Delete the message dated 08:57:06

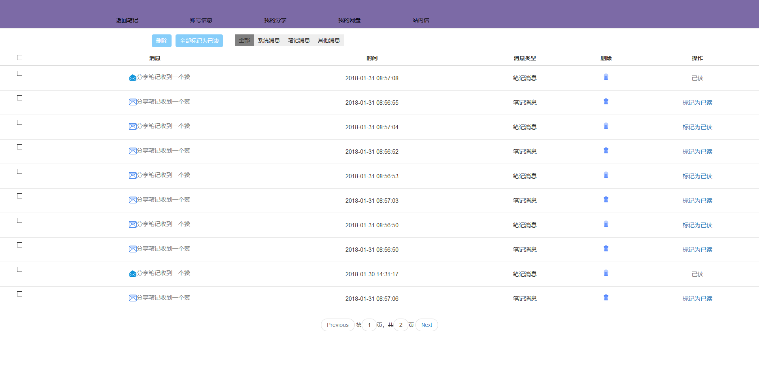(x=606, y=298)
